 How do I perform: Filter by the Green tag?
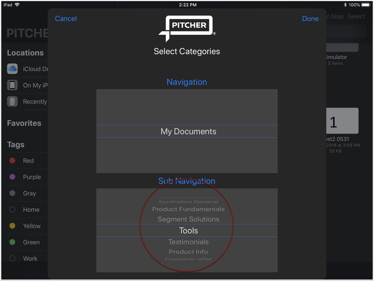pyautogui.click(x=12, y=242)
